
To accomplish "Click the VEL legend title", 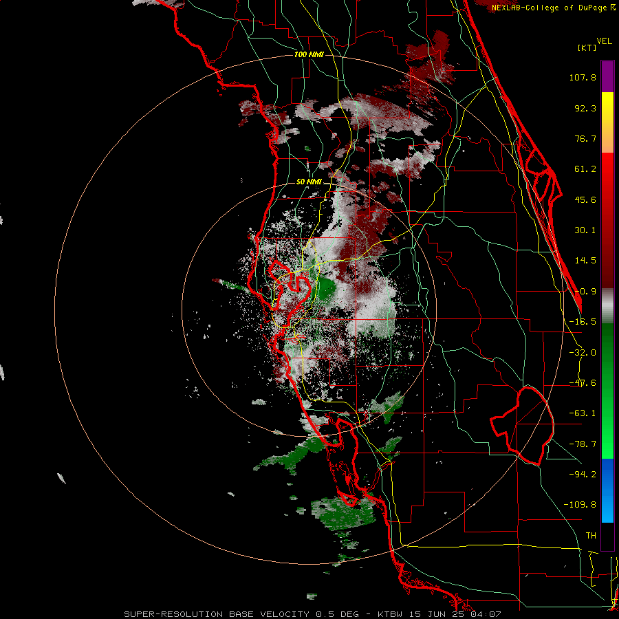I will (x=605, y=41).
